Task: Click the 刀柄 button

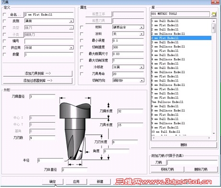Action: pyautogui.click(x=159, y=163)
